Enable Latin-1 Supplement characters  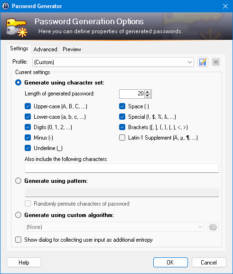(122, 138)
